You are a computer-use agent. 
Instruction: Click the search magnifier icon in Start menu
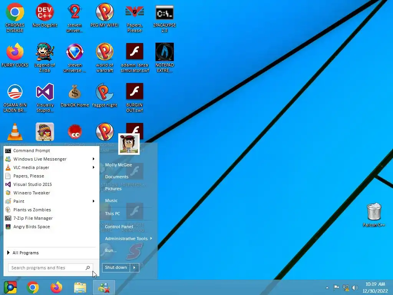(88, 268)
